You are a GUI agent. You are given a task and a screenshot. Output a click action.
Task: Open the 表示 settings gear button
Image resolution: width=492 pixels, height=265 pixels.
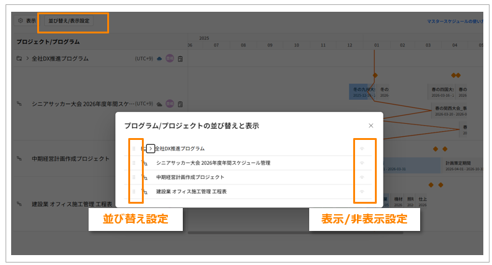pyautogui.click(x=26, y=21)
